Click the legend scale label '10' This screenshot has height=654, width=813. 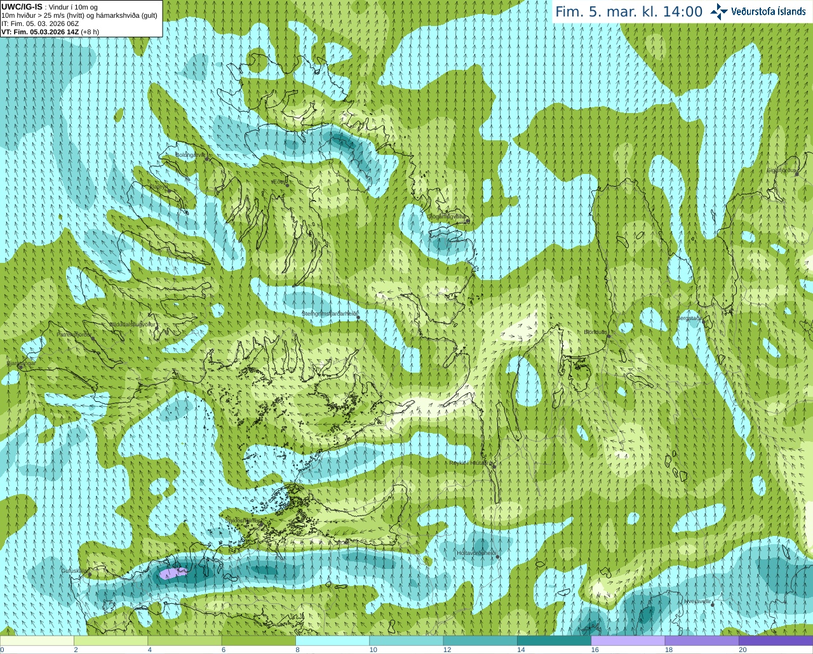pos(373,650)
